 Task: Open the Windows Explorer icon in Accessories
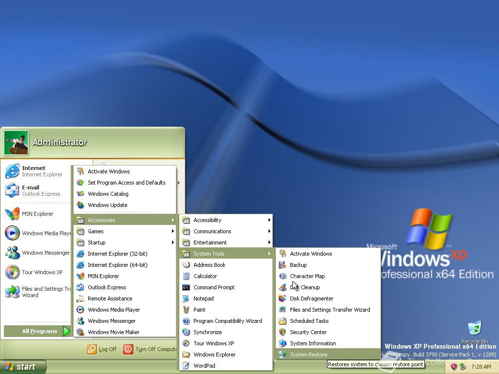pyautogui.click(x=186, y=355)
